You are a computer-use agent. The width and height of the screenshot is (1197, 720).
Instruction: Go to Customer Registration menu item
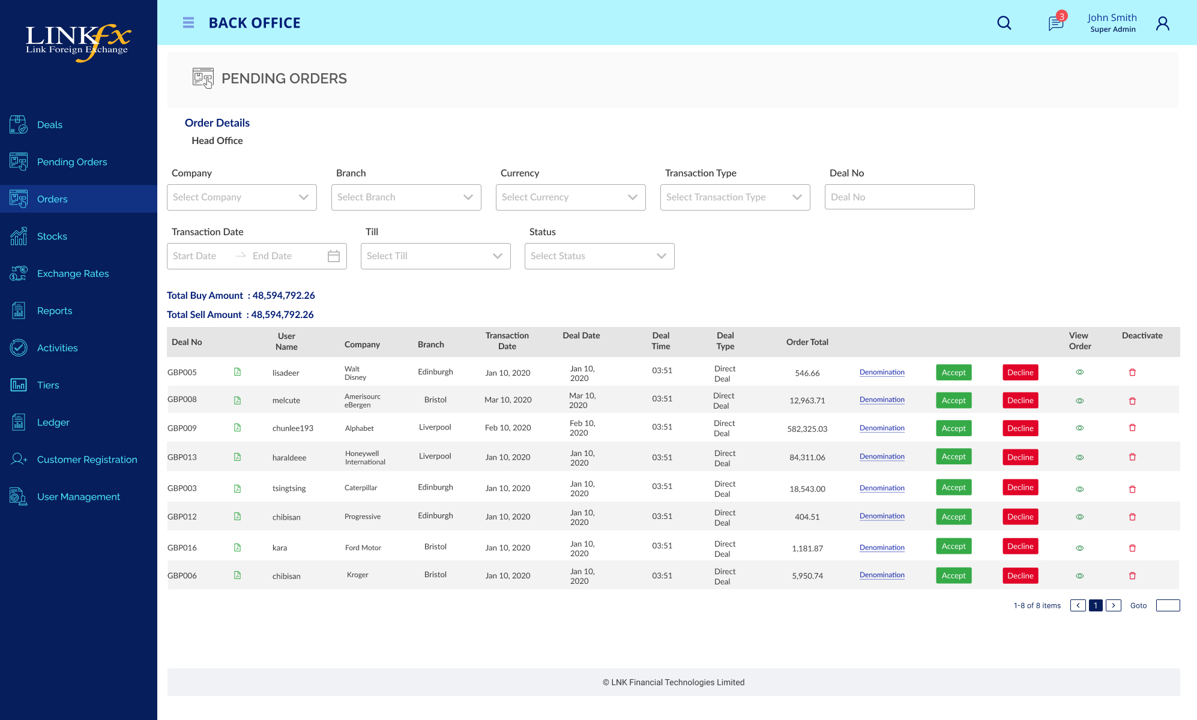coord(87,460)
